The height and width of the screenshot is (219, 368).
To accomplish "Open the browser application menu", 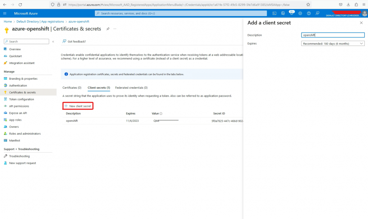I will click(x=364, y=5).
